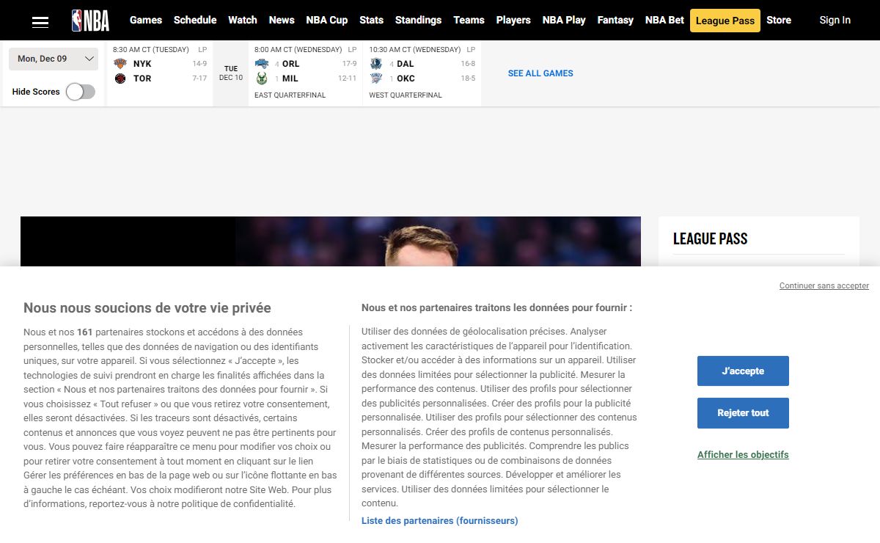Open the Players menu
The image size is (880, 543).
(x=513, y=20)
